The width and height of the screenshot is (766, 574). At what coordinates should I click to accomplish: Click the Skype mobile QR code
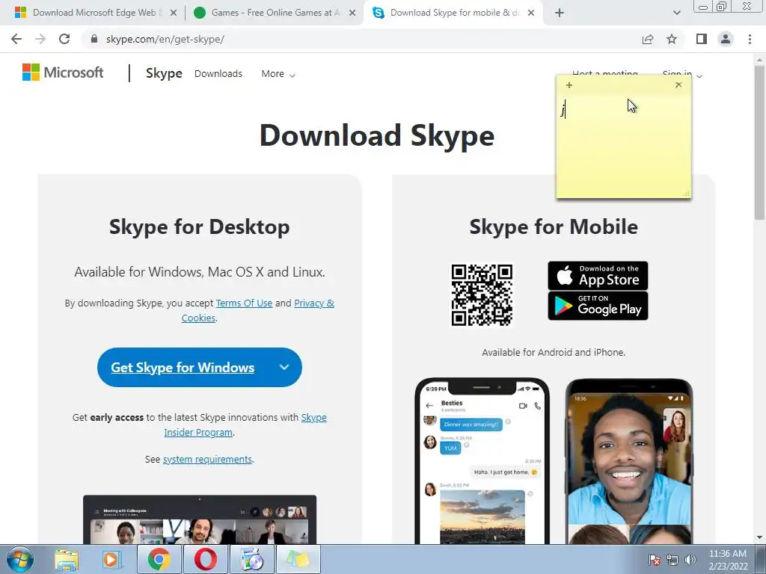482,295
